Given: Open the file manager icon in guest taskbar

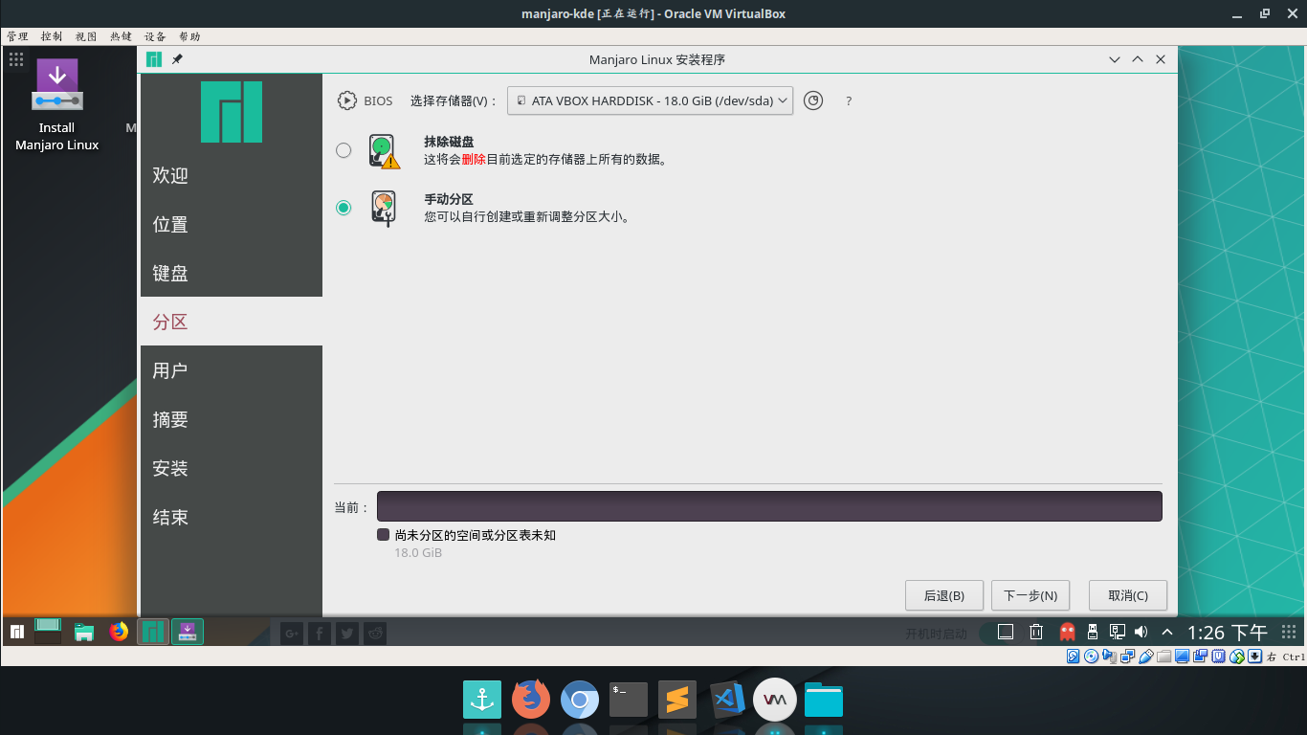Looking at the screenshot, I should pos(84,632).
